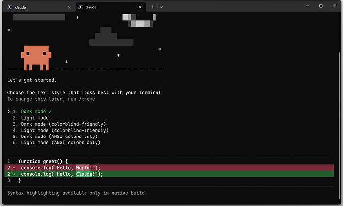
Task: Expand the new tab profile dropdown
Action: [x=162, y=7]
